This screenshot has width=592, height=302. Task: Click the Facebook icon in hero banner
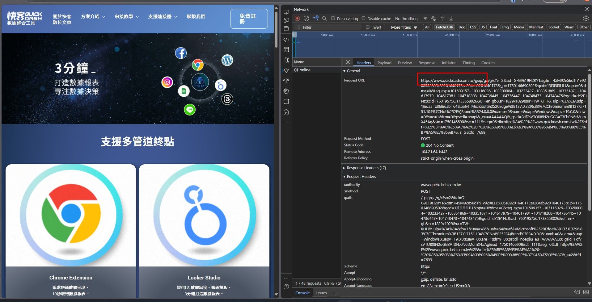(181, 53)
